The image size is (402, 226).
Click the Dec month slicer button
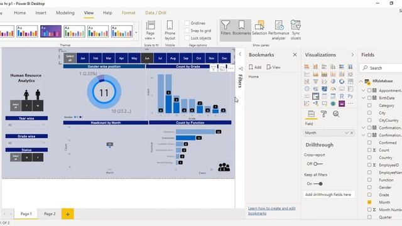coord(224,58)
